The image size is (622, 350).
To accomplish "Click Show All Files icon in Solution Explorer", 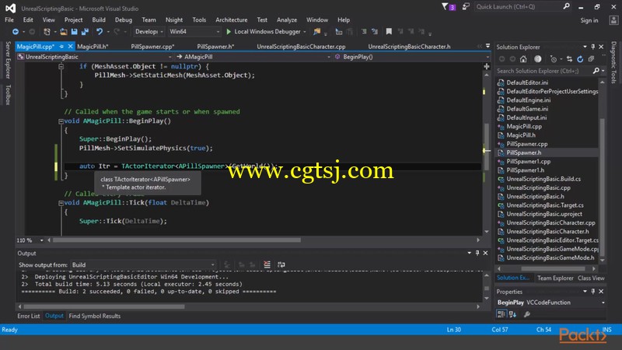I will pos(591,59).
